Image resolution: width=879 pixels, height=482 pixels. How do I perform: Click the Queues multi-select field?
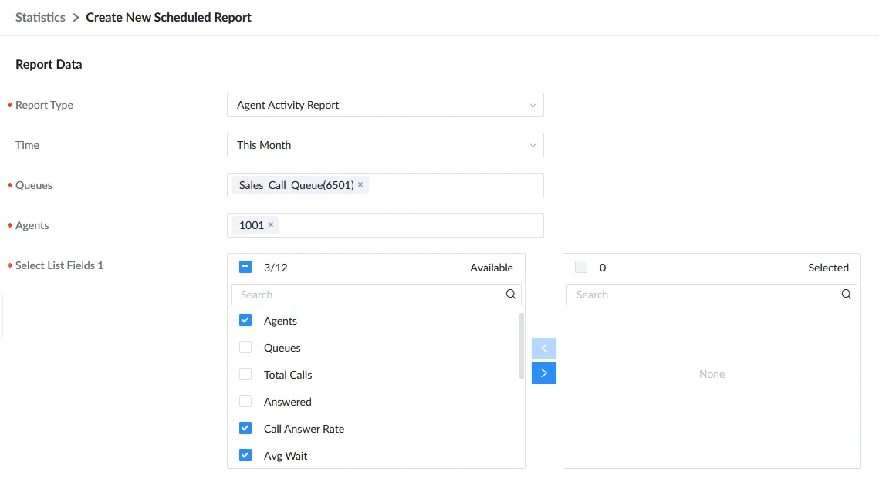pyautogui.click(x=385, y=185)
